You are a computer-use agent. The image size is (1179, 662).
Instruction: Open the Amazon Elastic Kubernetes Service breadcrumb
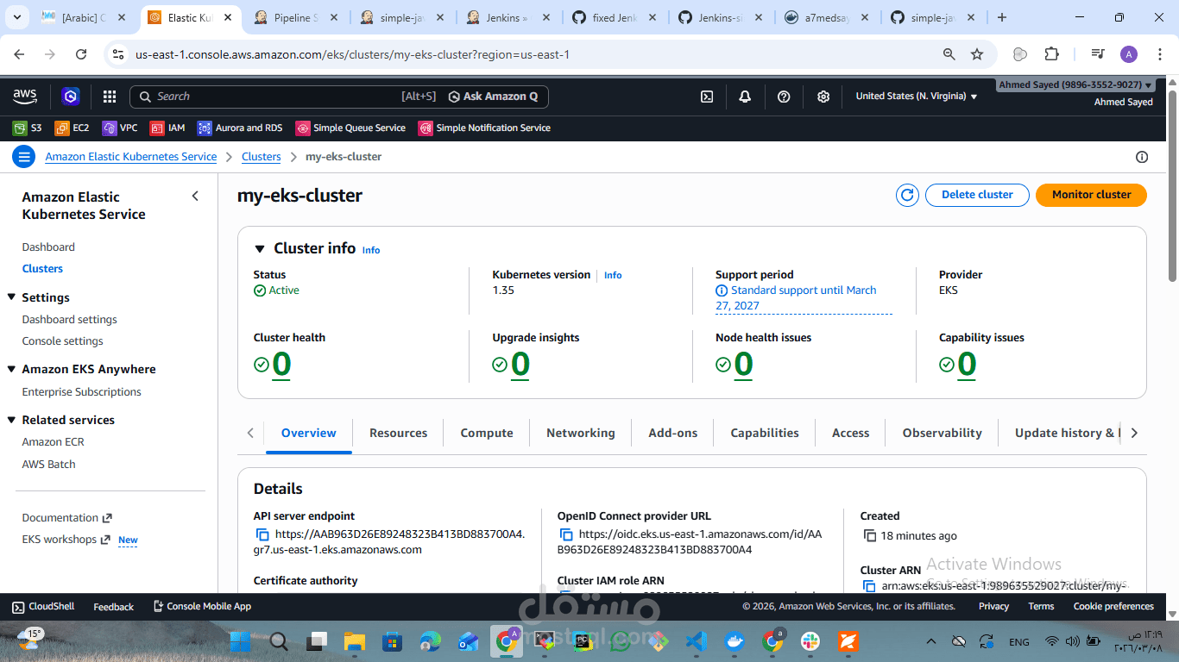pos(131,157)
